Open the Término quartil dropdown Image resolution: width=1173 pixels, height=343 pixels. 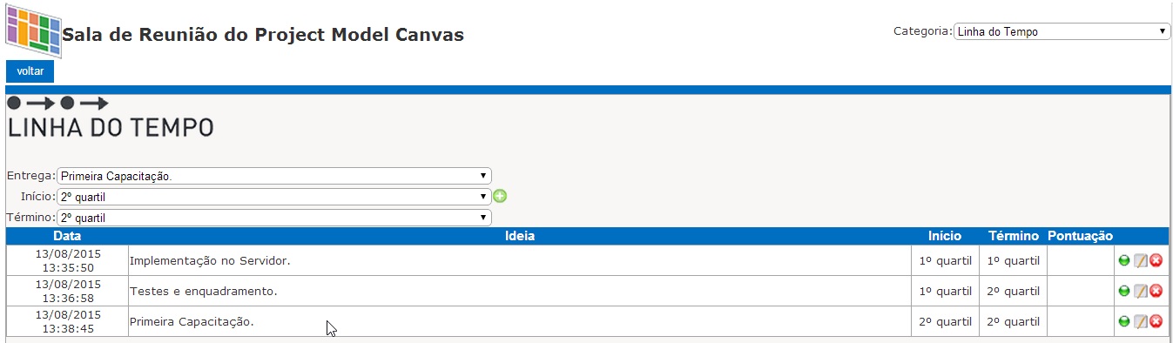(274, 218)
